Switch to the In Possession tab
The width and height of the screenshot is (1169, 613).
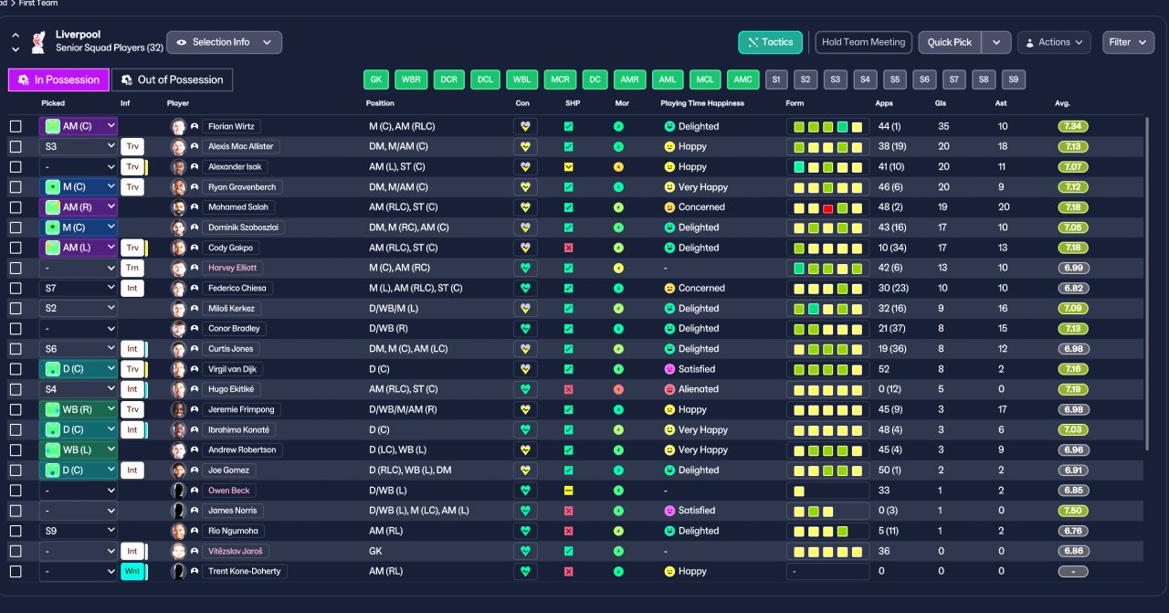click(58, 80)
